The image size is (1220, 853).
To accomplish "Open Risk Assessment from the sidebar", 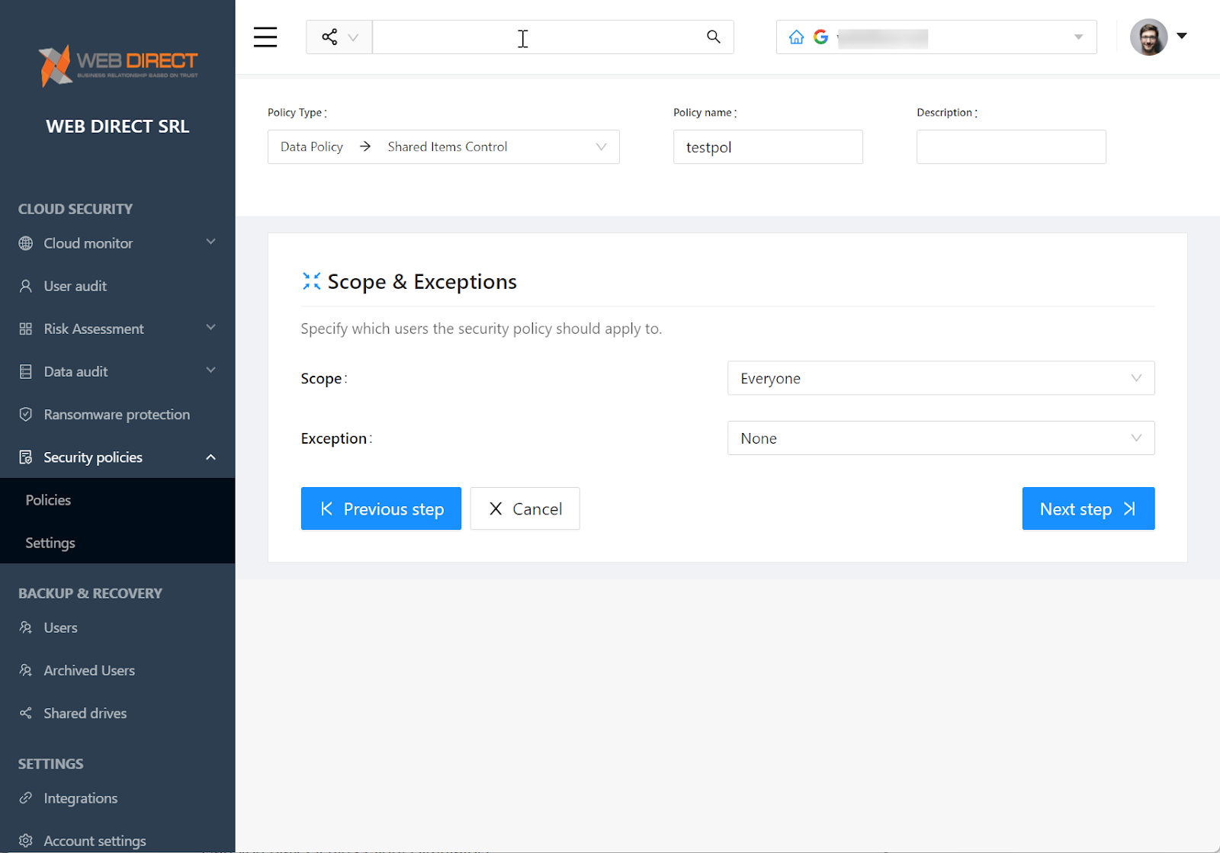I will 94,329.
